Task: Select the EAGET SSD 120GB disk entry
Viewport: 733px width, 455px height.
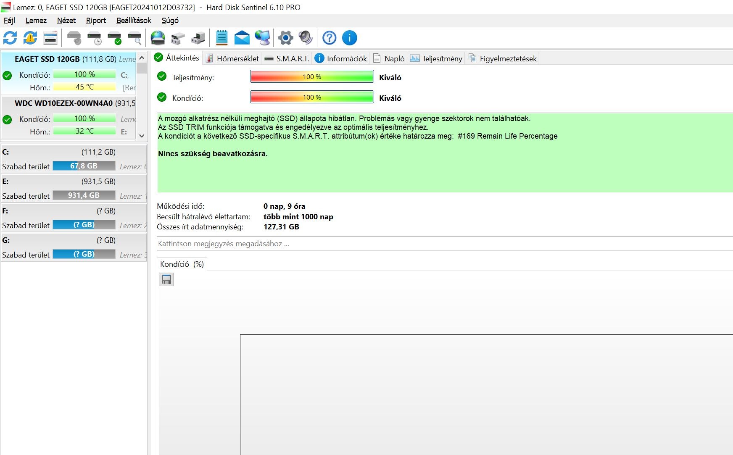Action: pos(69,73)
